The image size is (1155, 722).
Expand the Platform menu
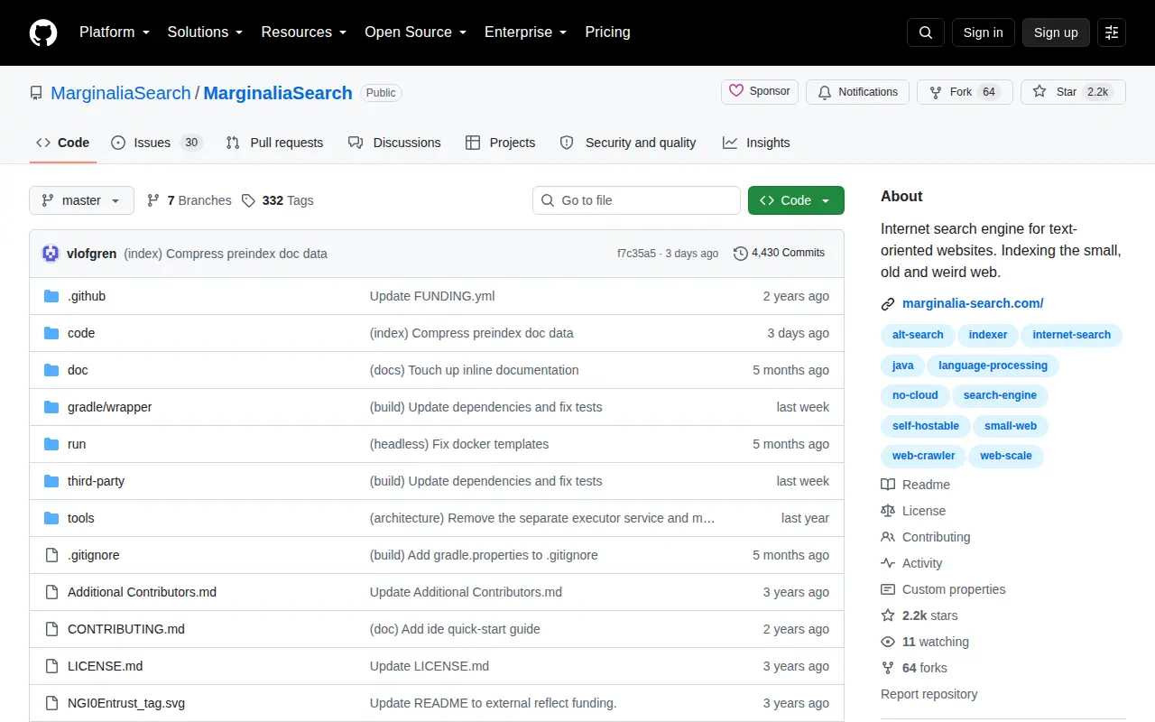click(114, 32)
